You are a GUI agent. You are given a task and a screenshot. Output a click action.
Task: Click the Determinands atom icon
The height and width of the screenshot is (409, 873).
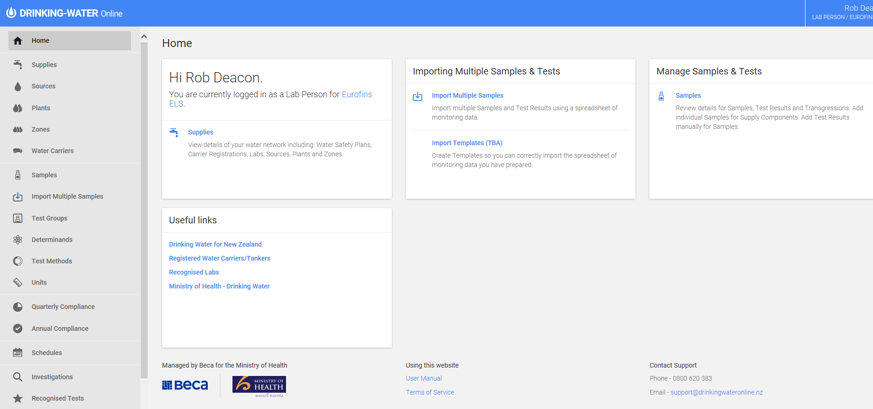pos(18,240)
